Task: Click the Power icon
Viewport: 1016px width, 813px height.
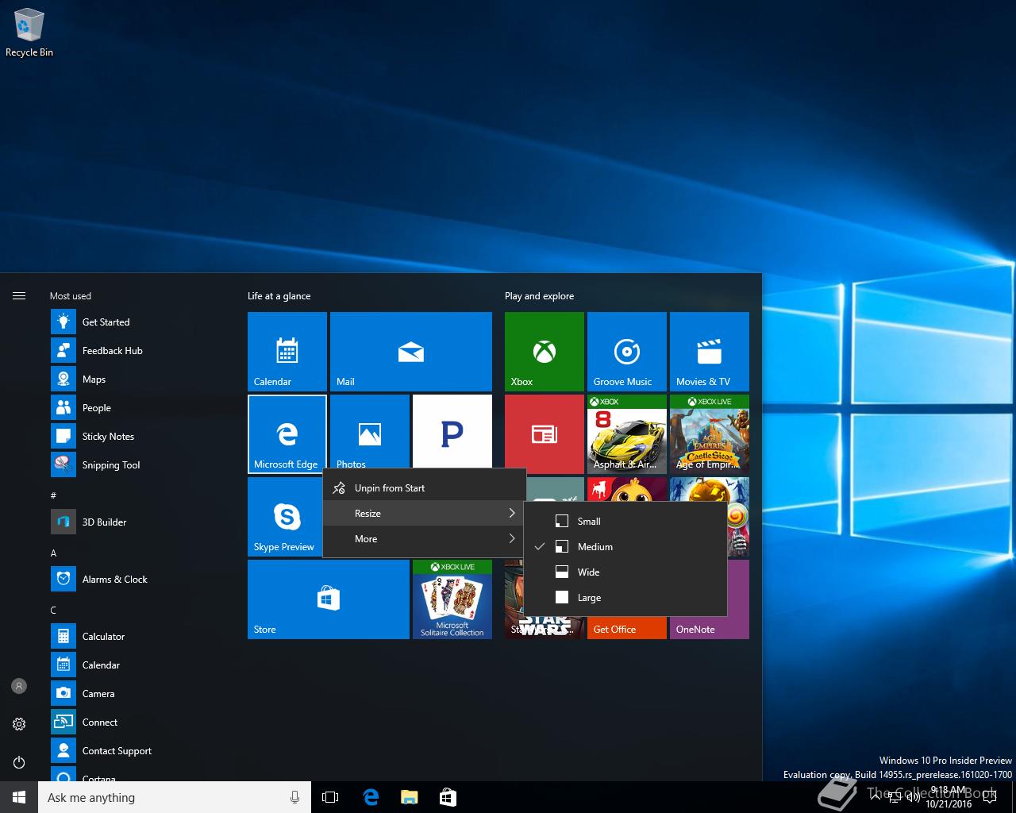Action: [19, 762]
